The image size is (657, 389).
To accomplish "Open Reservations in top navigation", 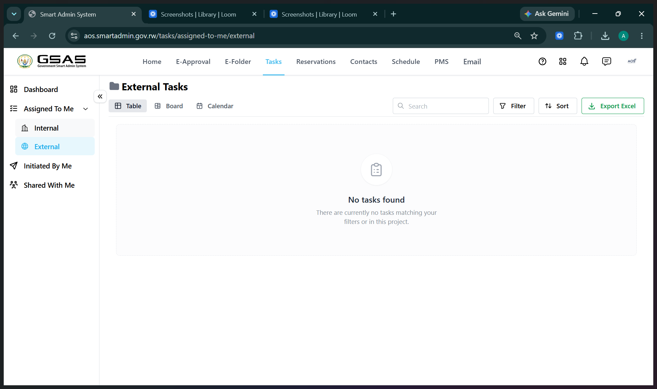I will (x=316, y=62).
